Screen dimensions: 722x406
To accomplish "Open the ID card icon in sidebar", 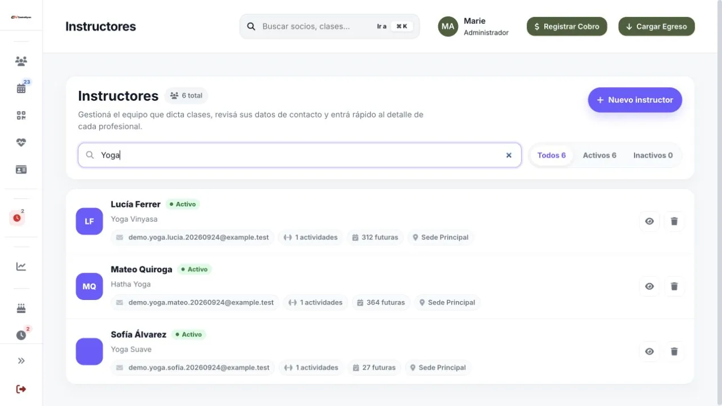I will pos(21,170).
